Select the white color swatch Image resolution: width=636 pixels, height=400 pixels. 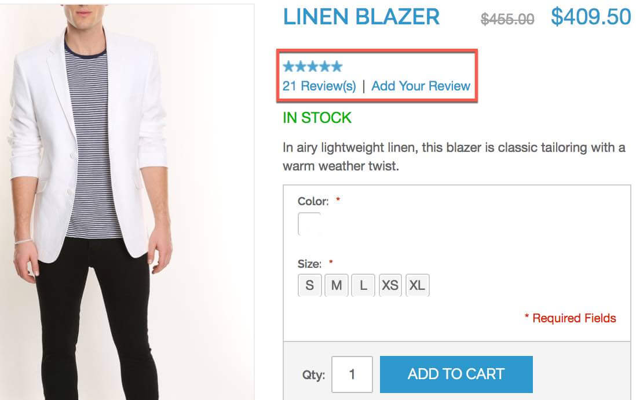coord(309,224)
